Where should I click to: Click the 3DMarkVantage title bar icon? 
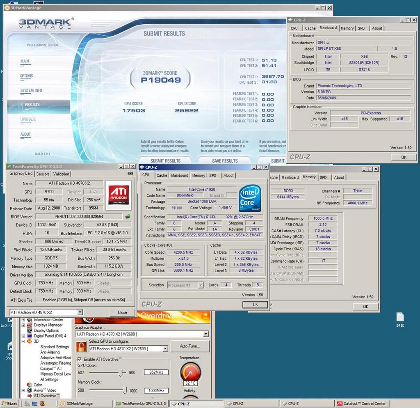(x=7, y=8)
